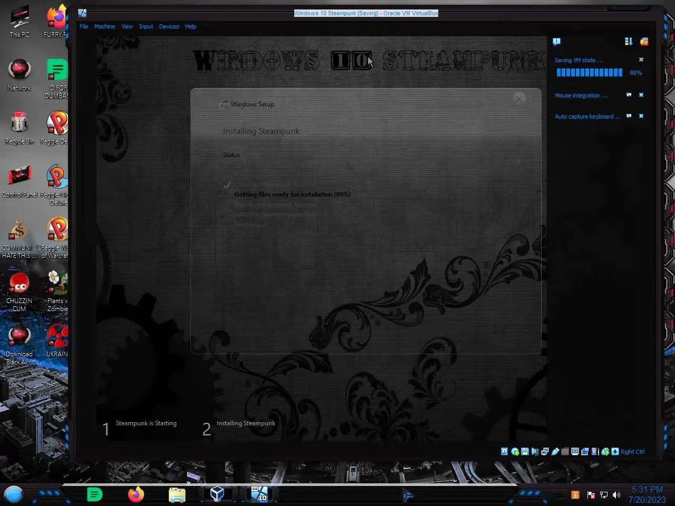Screen dimensions: 675x506
Task: Click the sort notifications arrow icon
Action: pos(628,42)
